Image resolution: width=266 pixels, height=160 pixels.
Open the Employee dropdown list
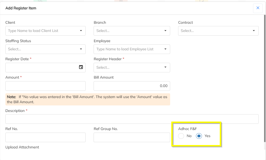[165, 49]
